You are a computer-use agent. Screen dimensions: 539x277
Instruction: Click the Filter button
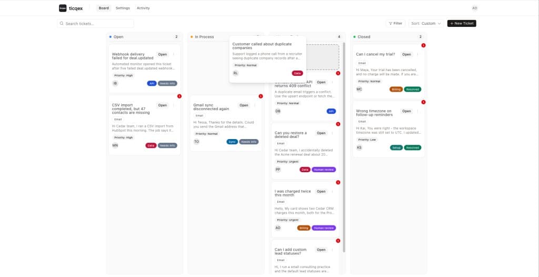(395, 23)
